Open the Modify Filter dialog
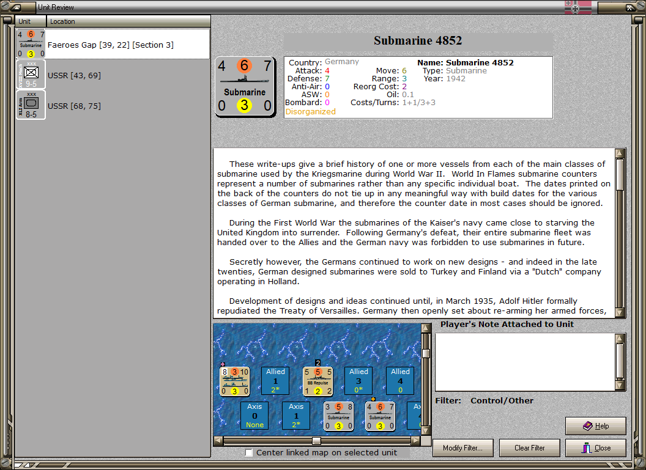 (463, 448)
